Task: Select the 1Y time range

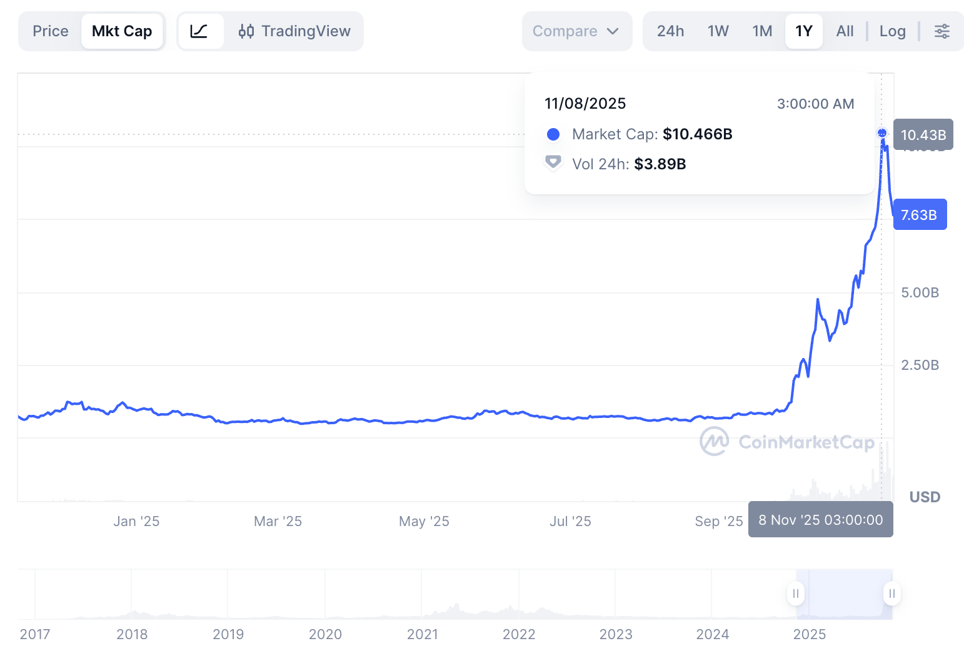Action: pos(804,31)
